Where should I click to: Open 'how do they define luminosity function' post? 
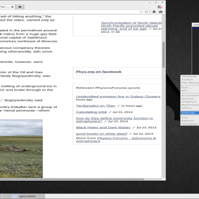pos(114,120)
